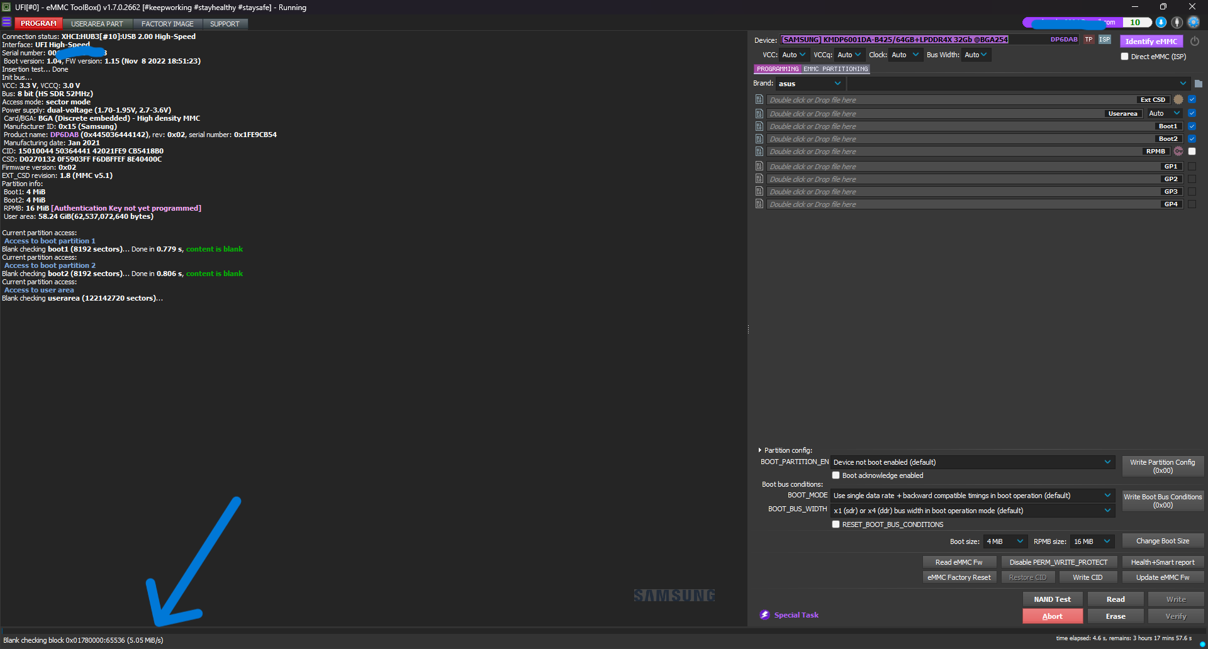Click the TP test point badge
This screenshot has width=1208, height=649.
pyautogui.click(x=1088, y=40)
